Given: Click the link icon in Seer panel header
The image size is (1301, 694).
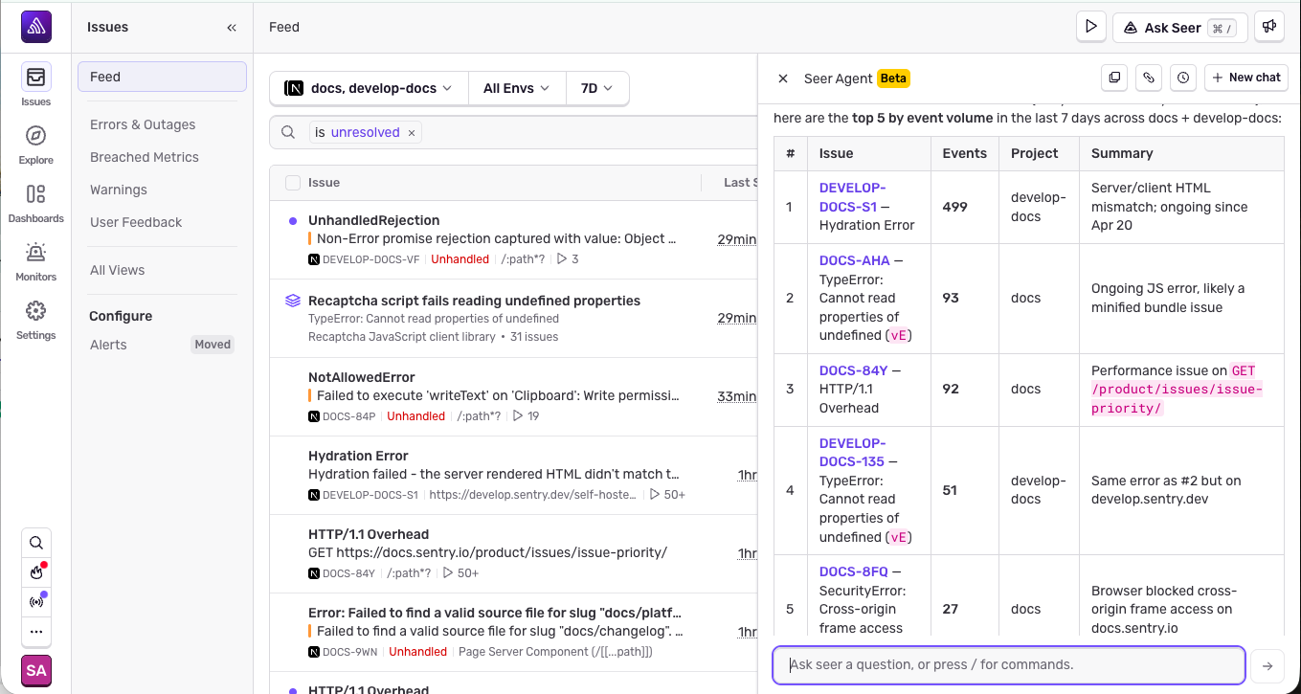Looking at the screenshot, I should [1149, 78].
